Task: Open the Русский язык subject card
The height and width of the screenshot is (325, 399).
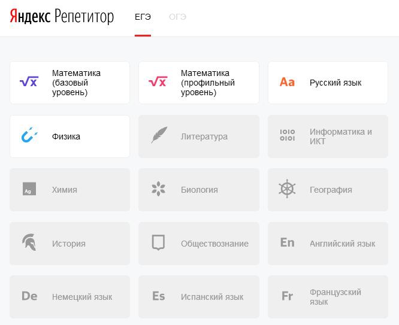Action: (328, 83)
